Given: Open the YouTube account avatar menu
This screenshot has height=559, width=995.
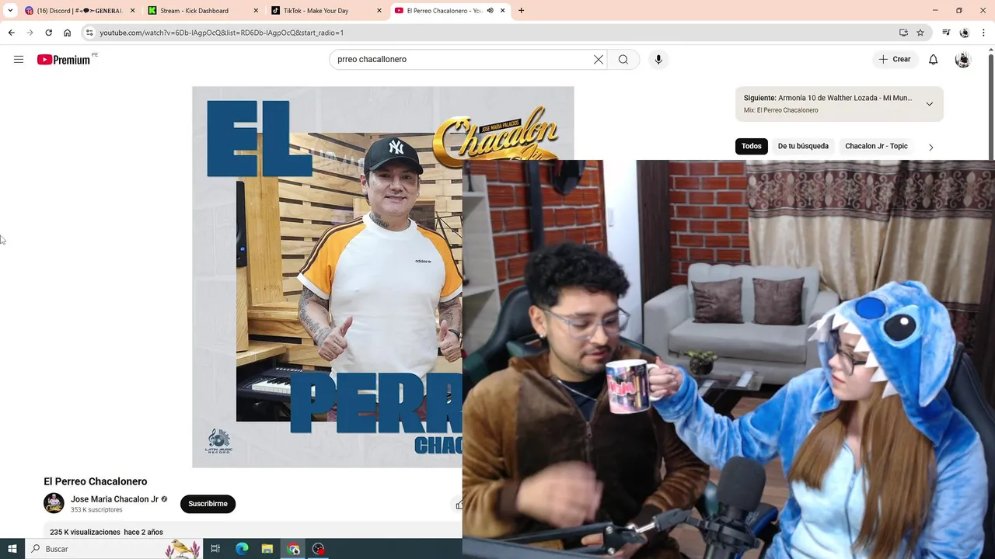Looking at the screenshot, I should [962, 59].
